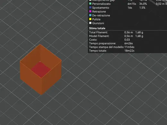Click the Model Filament label
The height and width of the screenshot is (125, 167).
tap(99, 36)
